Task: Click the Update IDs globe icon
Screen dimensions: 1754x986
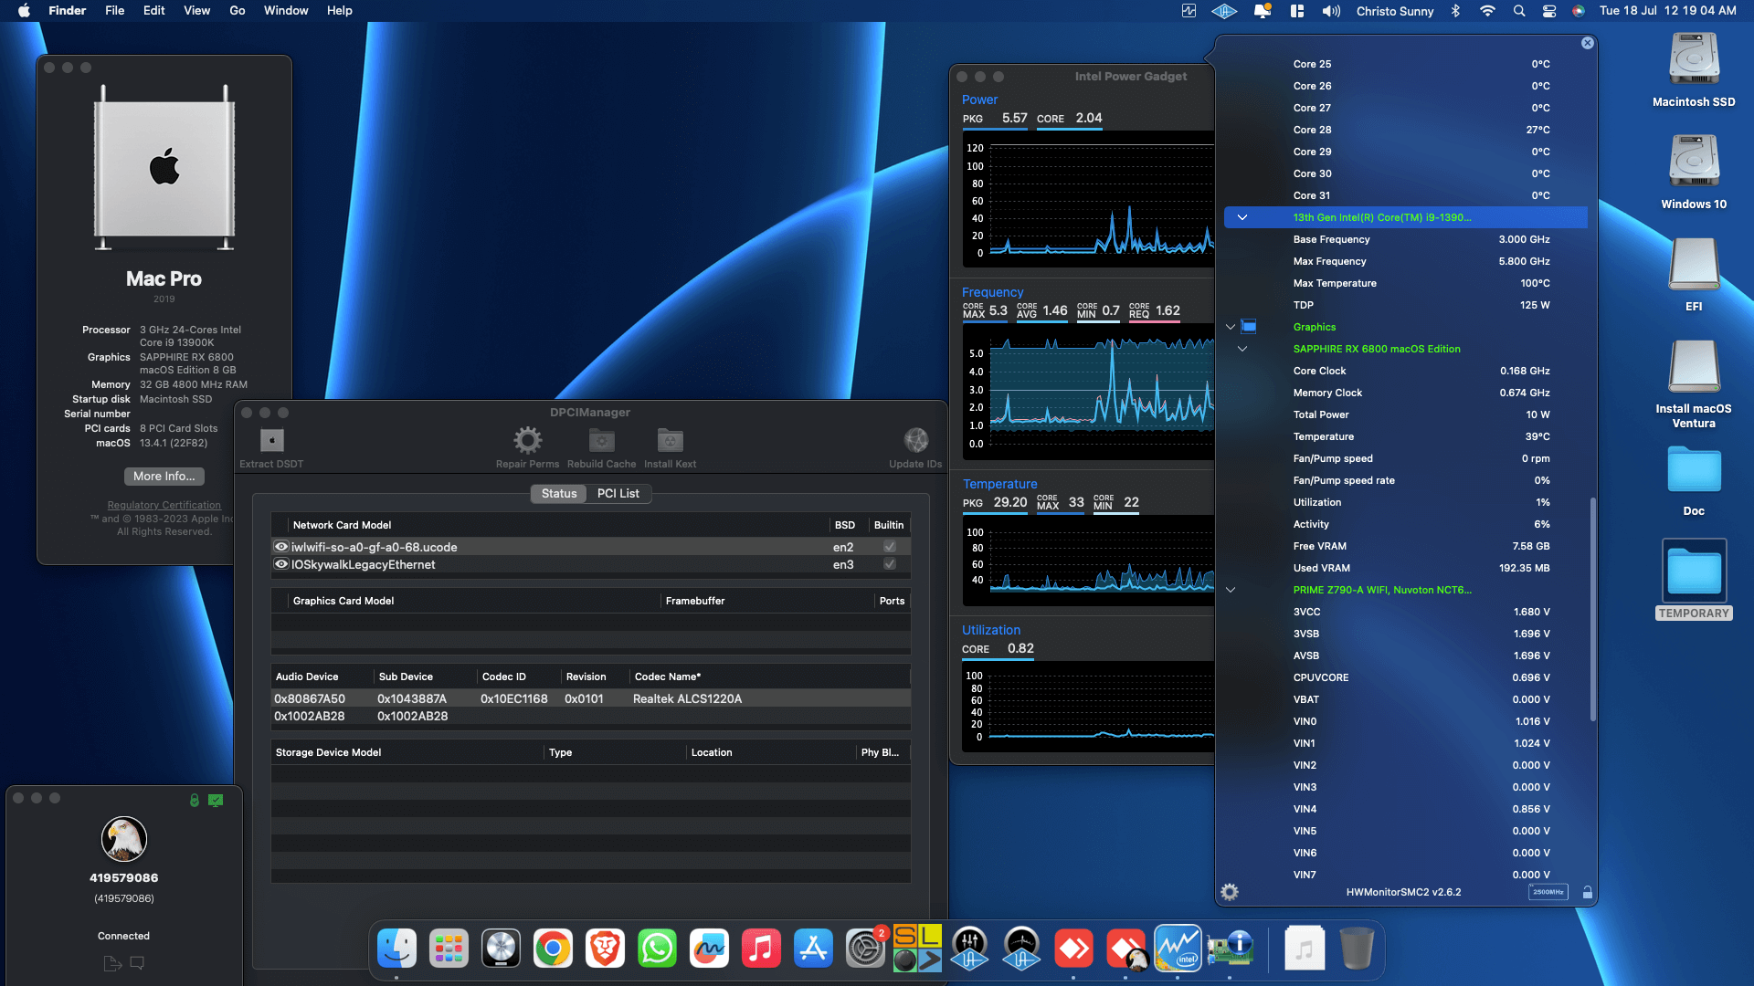Action: point(915,441)
